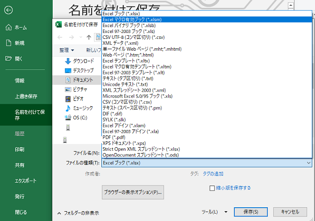Click the OS (C:) drive icon
The image size is (315, 221).
tap(68, 118)
